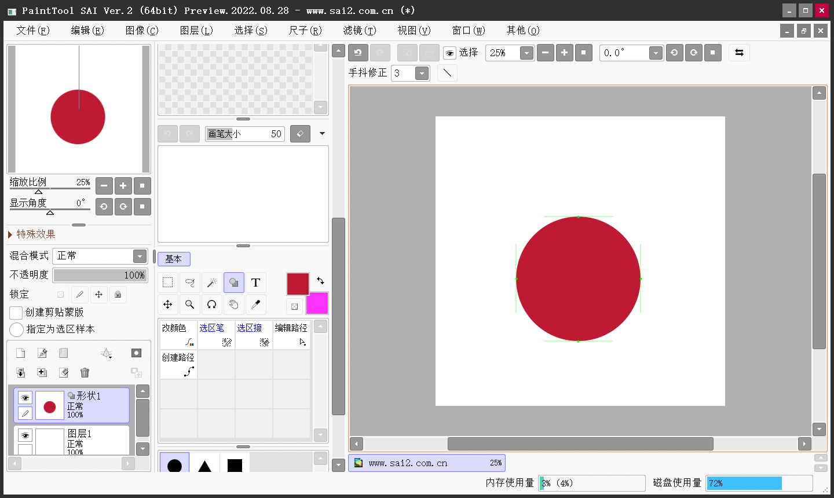Screen dimensions: 834x498
Task: Click tool grid scroll down arrow
Action: [x=320, y=435]
